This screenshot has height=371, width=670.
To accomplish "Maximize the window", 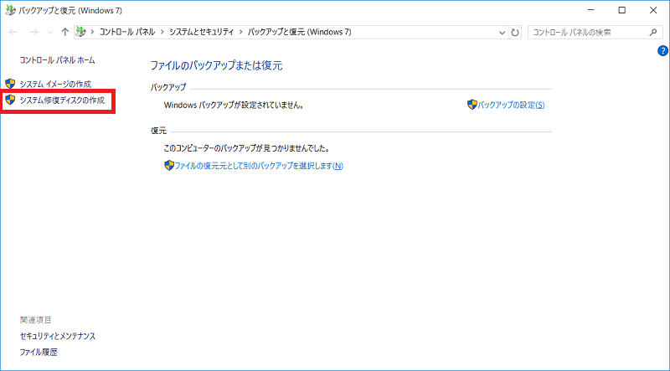I will point(622,11).
